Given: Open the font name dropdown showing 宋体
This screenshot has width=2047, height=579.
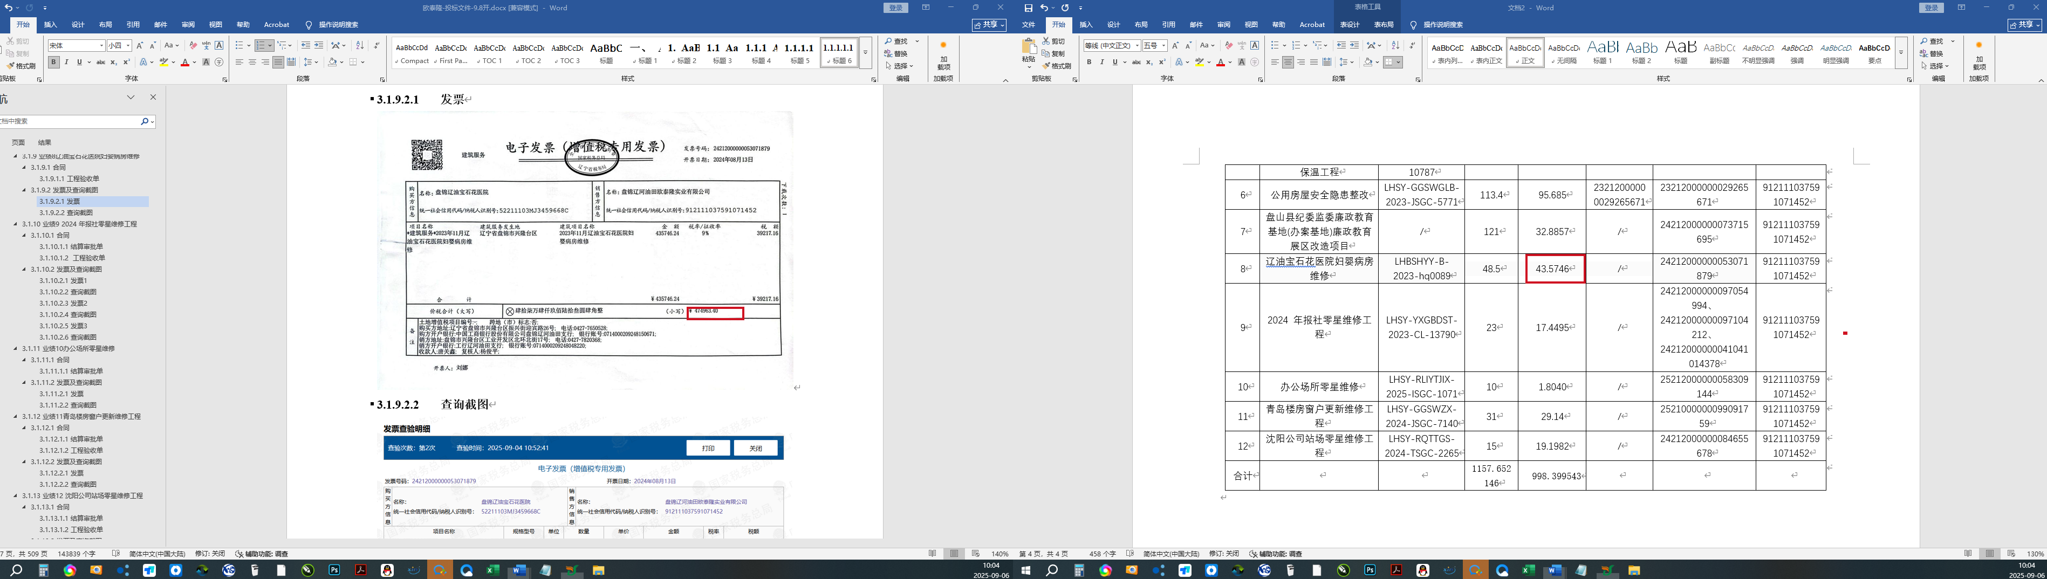Looking at the screenshot, I should tap(102, 45).
